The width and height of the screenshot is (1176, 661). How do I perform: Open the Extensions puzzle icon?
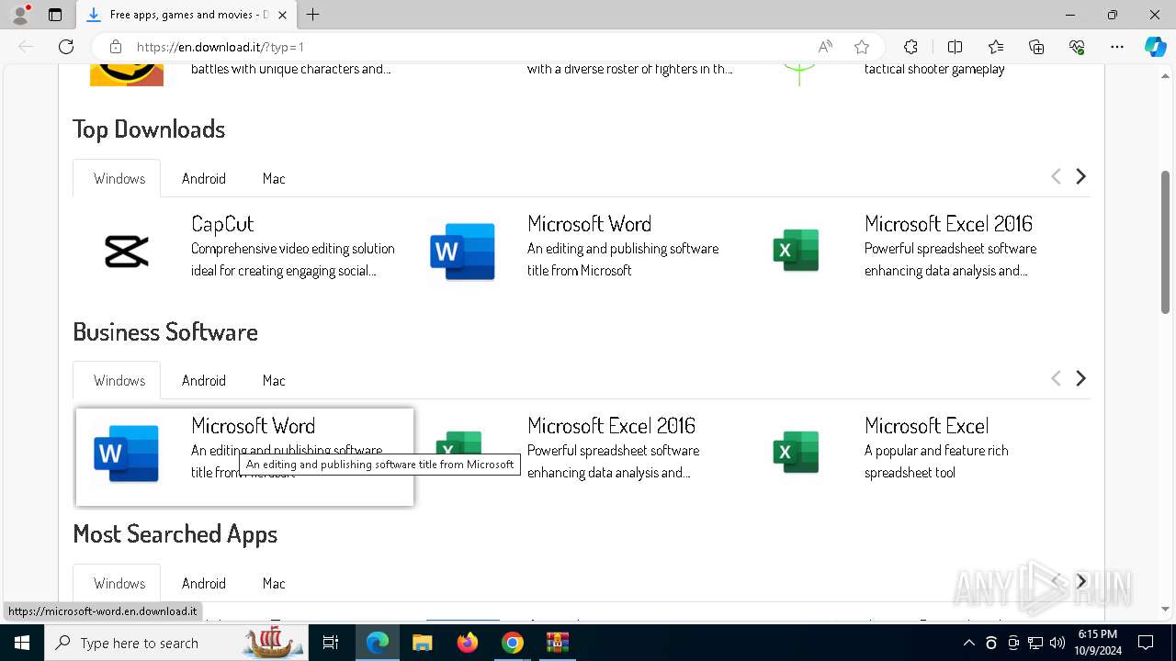click(x=910, y=47)
